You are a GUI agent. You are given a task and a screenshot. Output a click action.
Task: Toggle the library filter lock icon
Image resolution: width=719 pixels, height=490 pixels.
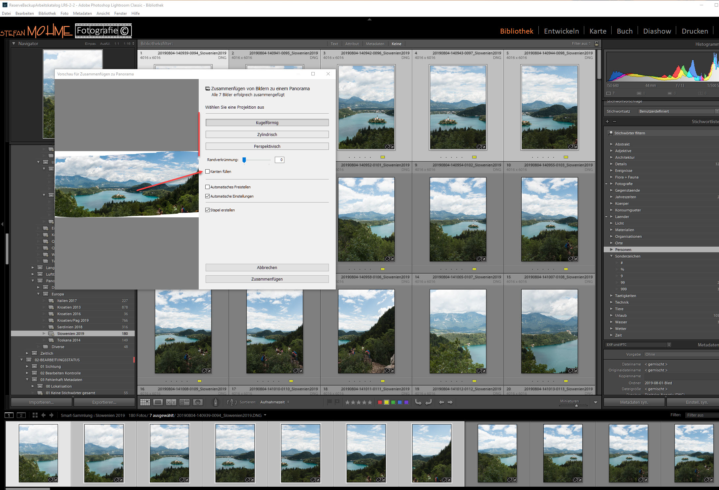(x=596, y=43)
